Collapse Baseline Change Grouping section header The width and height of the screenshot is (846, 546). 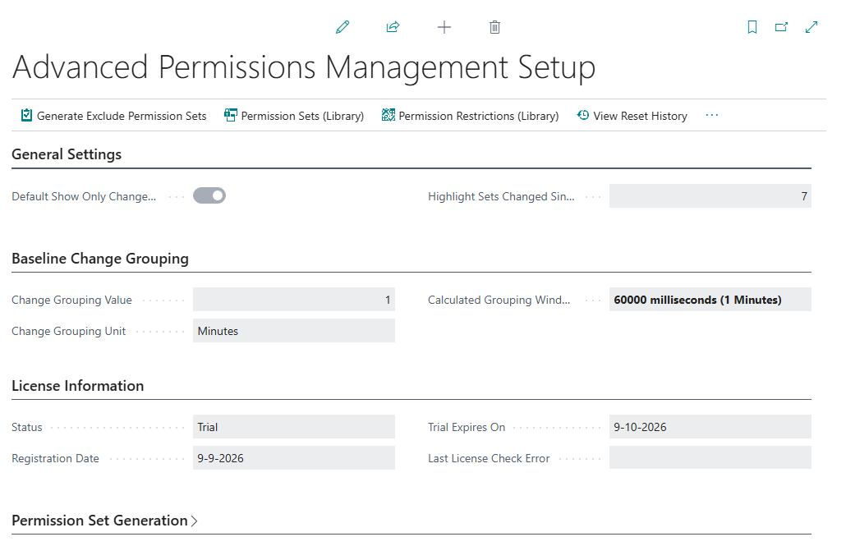pyautogui.click(x=100, y=259)
